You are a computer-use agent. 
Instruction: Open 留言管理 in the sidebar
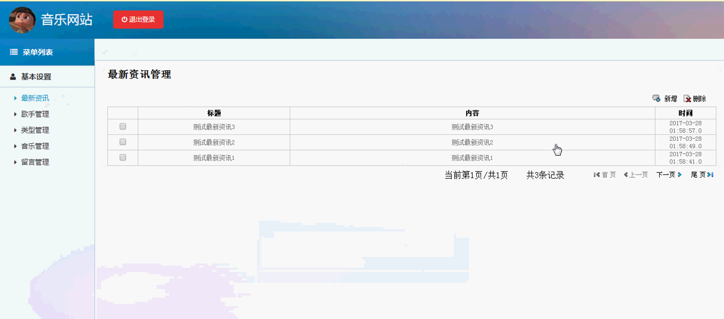[35, 162]
